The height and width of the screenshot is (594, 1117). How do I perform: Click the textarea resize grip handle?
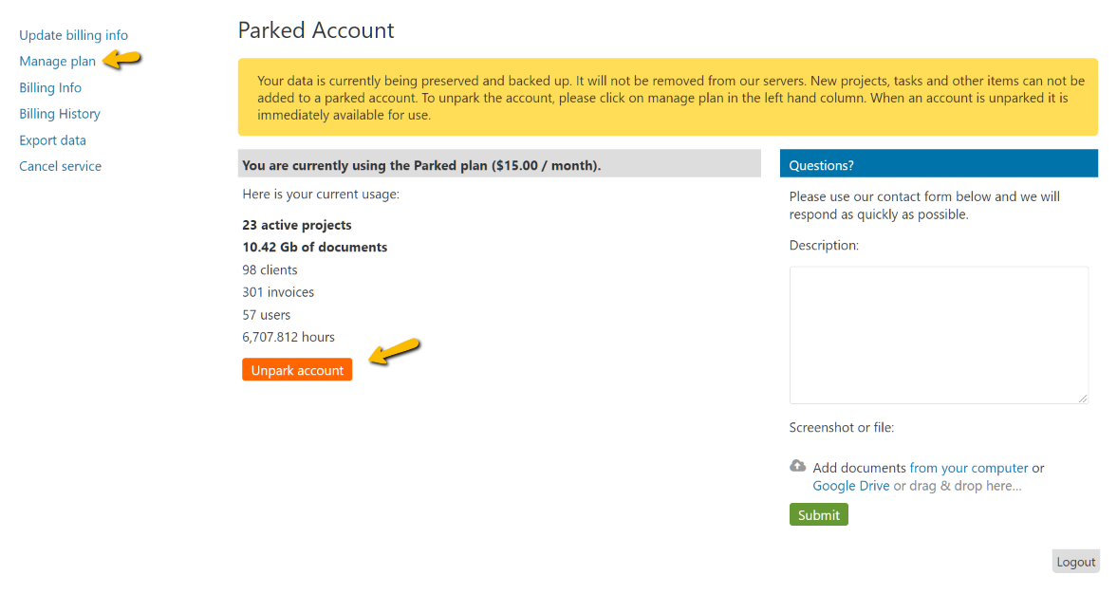point(1084,400)
